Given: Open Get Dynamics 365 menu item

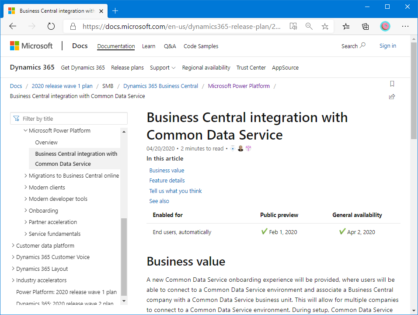Looking at the screenshot, I should (83, 68).
